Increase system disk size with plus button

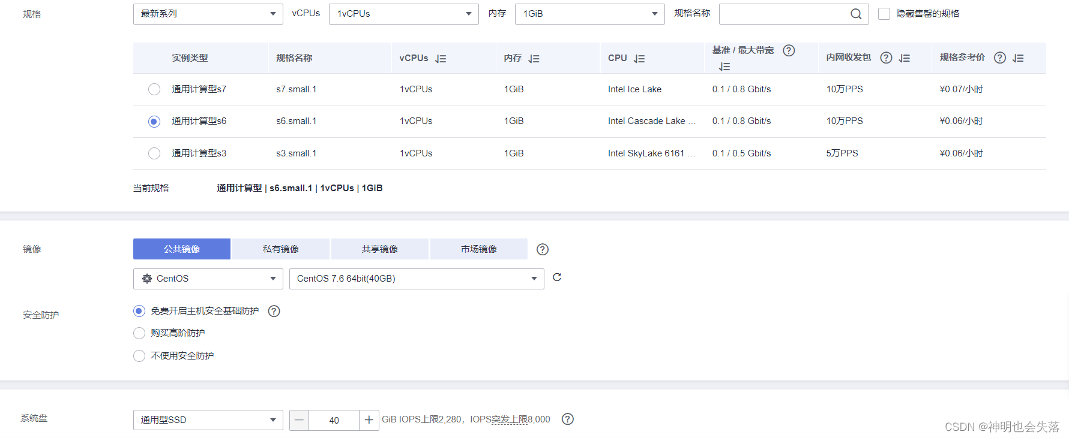[369, 420]
